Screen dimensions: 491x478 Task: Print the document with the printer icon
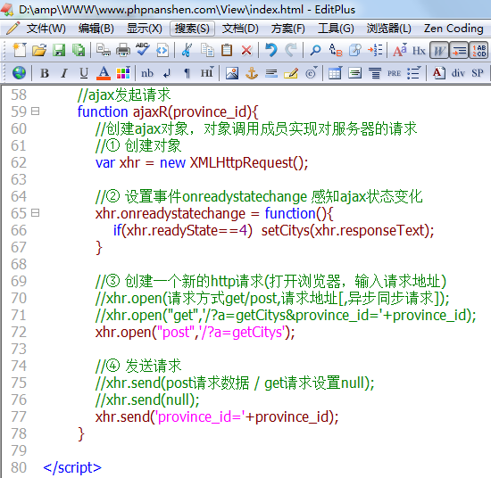tap(123, 50)
